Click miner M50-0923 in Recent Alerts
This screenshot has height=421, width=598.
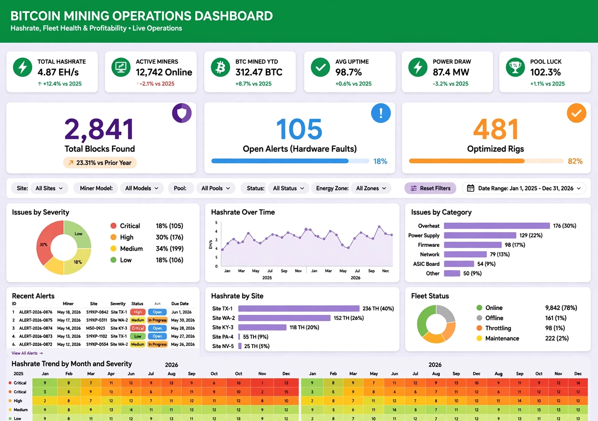(x=95, y=328)
